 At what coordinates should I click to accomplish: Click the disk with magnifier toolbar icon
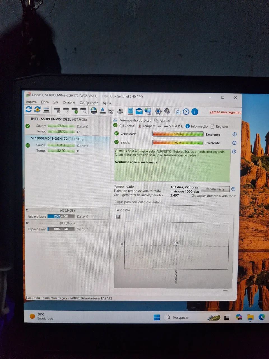click(x=84, y=110)
